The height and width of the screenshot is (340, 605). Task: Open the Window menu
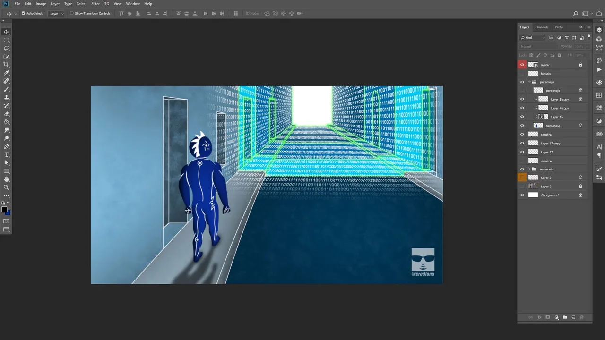click(x=133, y=4)
